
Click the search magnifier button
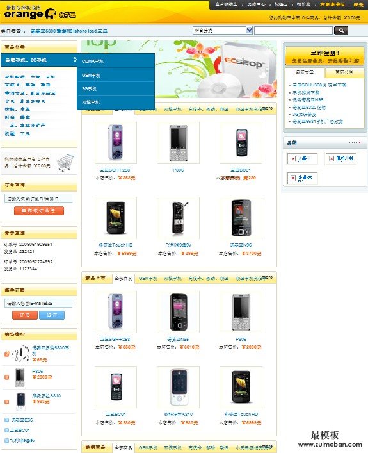point(341,30)
